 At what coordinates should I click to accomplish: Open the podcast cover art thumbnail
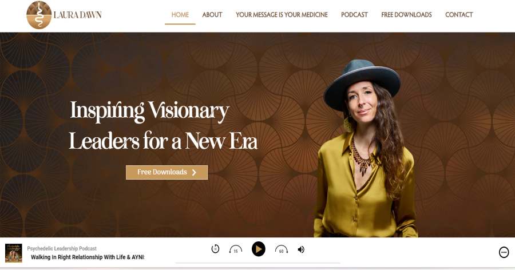(x=14, y=253)
